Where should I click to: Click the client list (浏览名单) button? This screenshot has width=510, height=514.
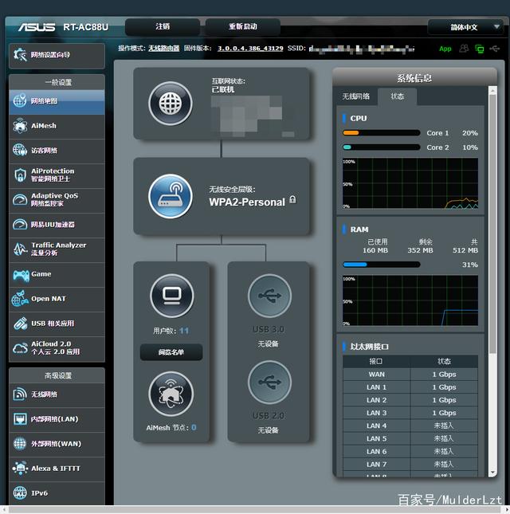pos(171,352)
